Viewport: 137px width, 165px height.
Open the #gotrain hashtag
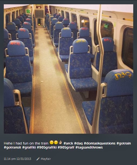(124, 143)
